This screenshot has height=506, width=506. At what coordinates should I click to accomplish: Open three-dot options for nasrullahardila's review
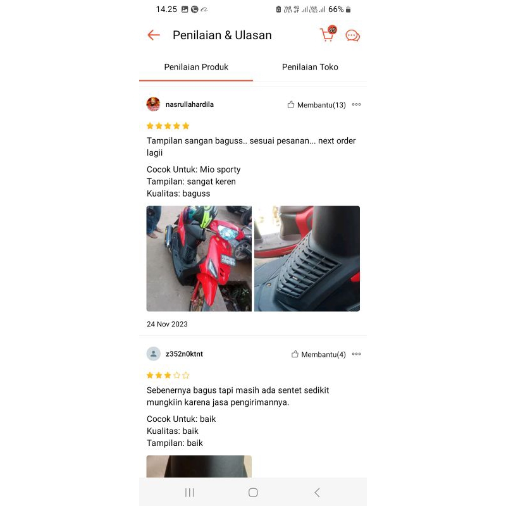point(356,104)
